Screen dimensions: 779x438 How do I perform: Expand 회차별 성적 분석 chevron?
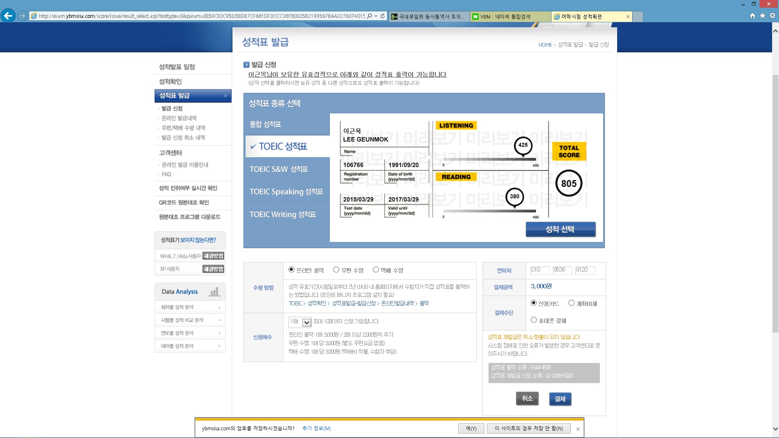[219, 307]
